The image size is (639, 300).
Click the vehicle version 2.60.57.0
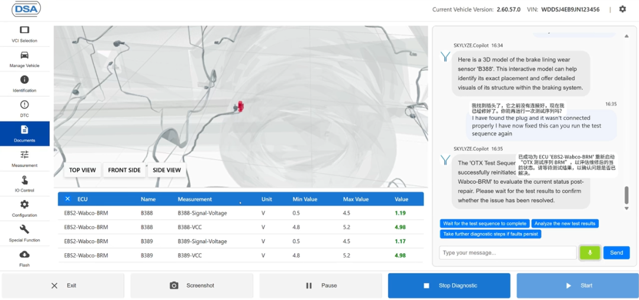click(509, 9)
